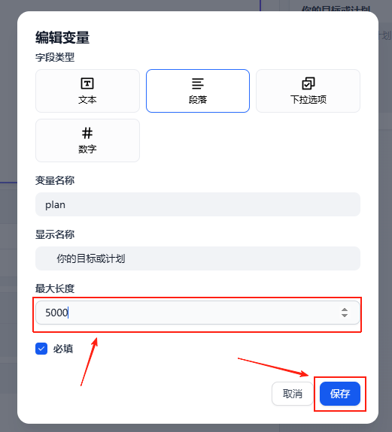Viewport: 392px width, 432px height.
Task: Choose the 段落 paragraph lines icon
Action: tap(198, 83)
